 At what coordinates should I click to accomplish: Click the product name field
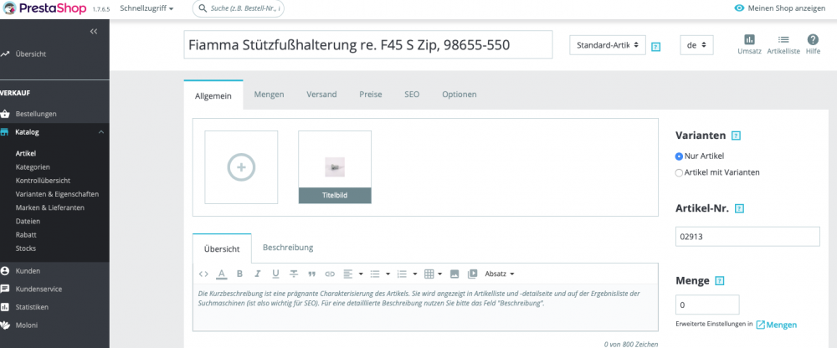tap(367, 45)
